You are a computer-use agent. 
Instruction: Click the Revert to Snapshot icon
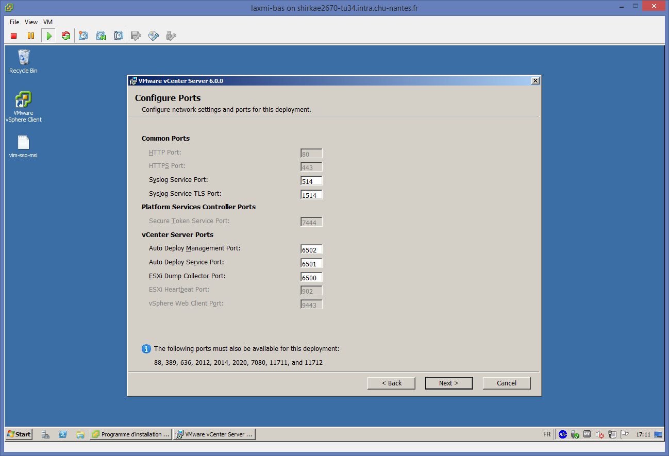[101, 36]
